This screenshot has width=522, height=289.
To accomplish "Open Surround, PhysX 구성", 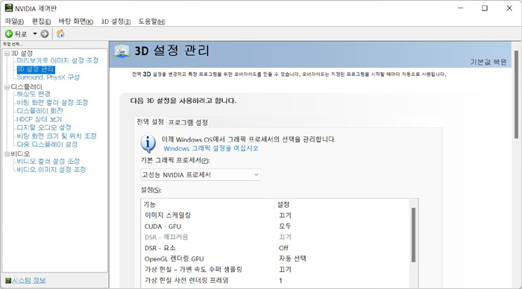I will coord(48,77).
